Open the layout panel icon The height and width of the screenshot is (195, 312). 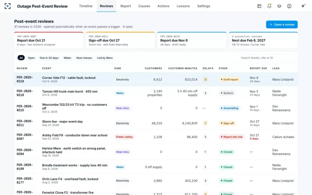coord(259,6)
